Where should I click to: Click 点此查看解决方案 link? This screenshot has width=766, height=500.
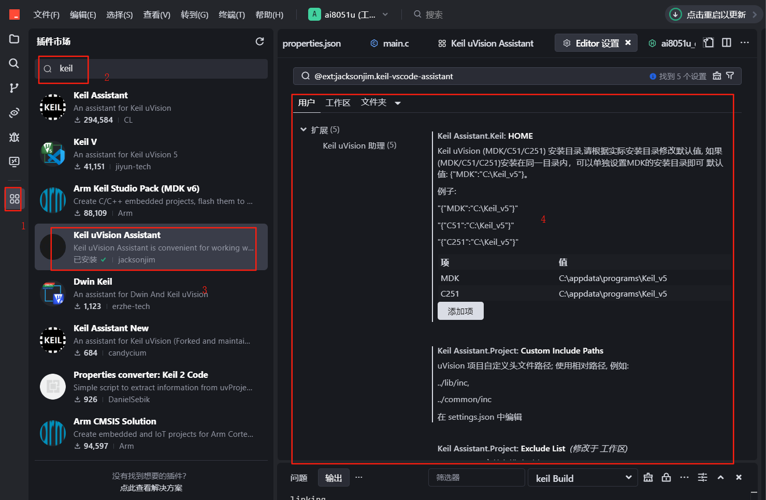(x=151, y=488)
